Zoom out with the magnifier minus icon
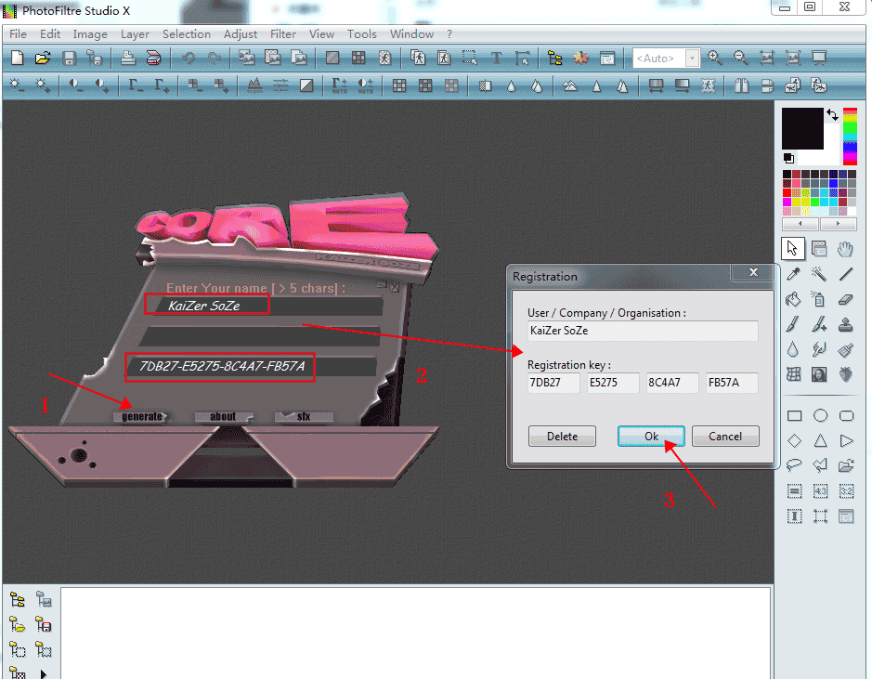 740,58
